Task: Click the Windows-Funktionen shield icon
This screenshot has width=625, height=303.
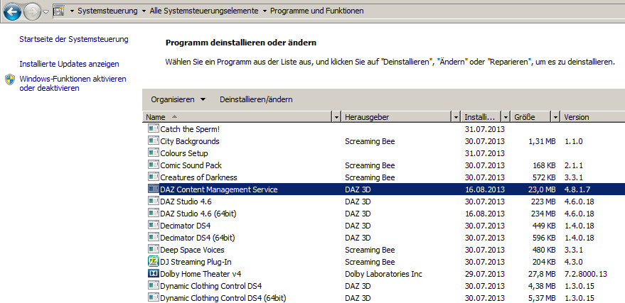Action: pos(10,79)
